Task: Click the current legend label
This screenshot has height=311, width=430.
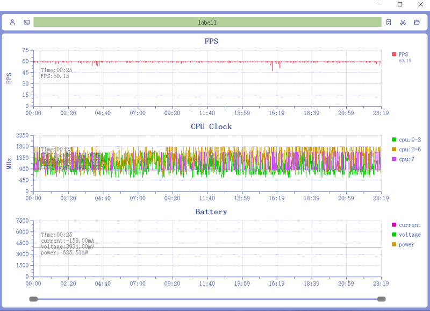Action: click(410, 225)
